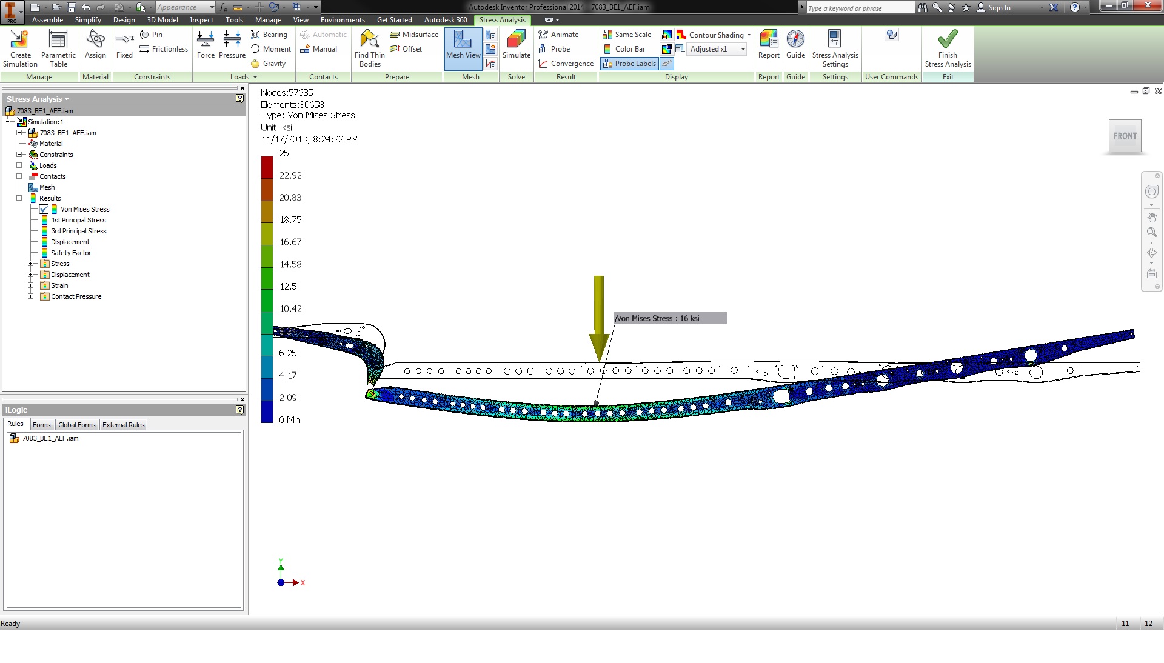Viewport: 1164px width, 663px height.
Task: Open the Parametric Table
Action: pyautogui.click(x=58, y=48)
